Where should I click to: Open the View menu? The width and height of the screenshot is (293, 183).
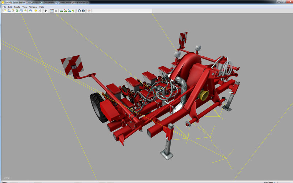click(25, 7)
